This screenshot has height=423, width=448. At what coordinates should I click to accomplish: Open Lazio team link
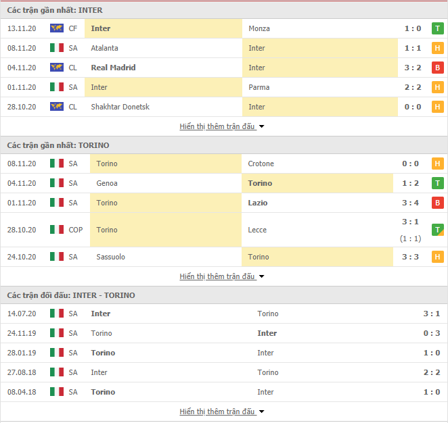[257, 203]
